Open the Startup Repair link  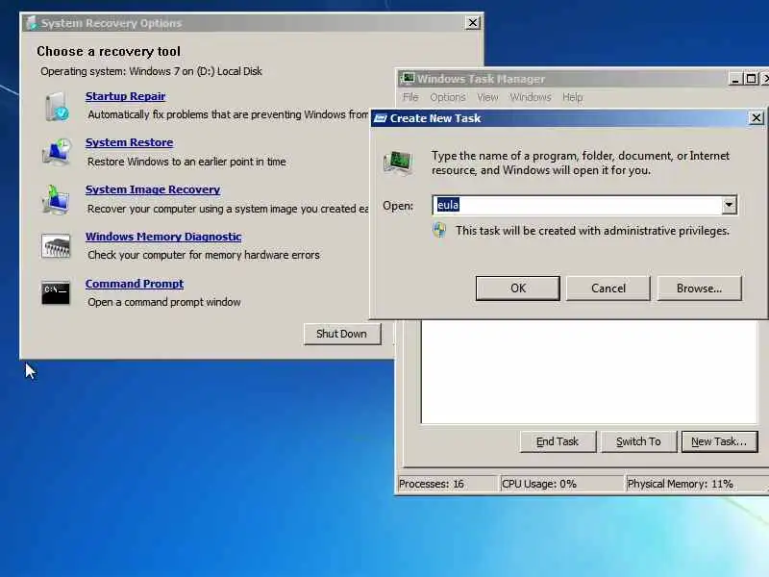coord(125,96)
